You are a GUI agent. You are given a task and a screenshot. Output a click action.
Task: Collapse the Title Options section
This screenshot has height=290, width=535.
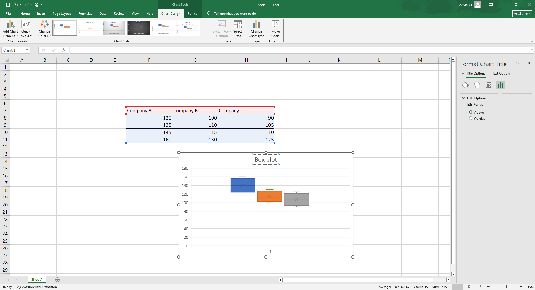point(464,98)
